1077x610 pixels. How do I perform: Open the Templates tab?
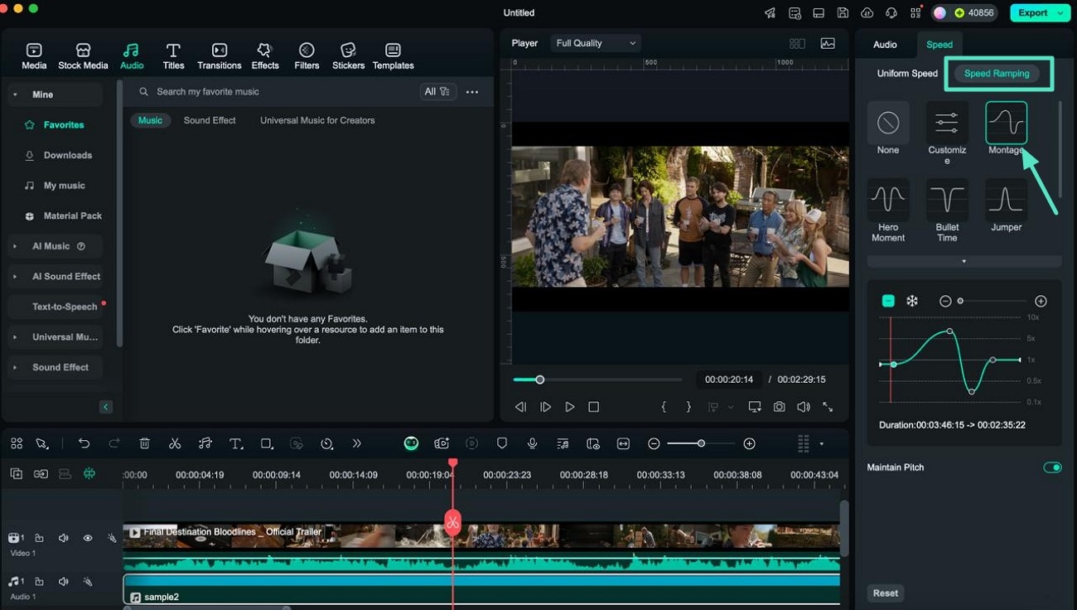(x=393, y=56)
